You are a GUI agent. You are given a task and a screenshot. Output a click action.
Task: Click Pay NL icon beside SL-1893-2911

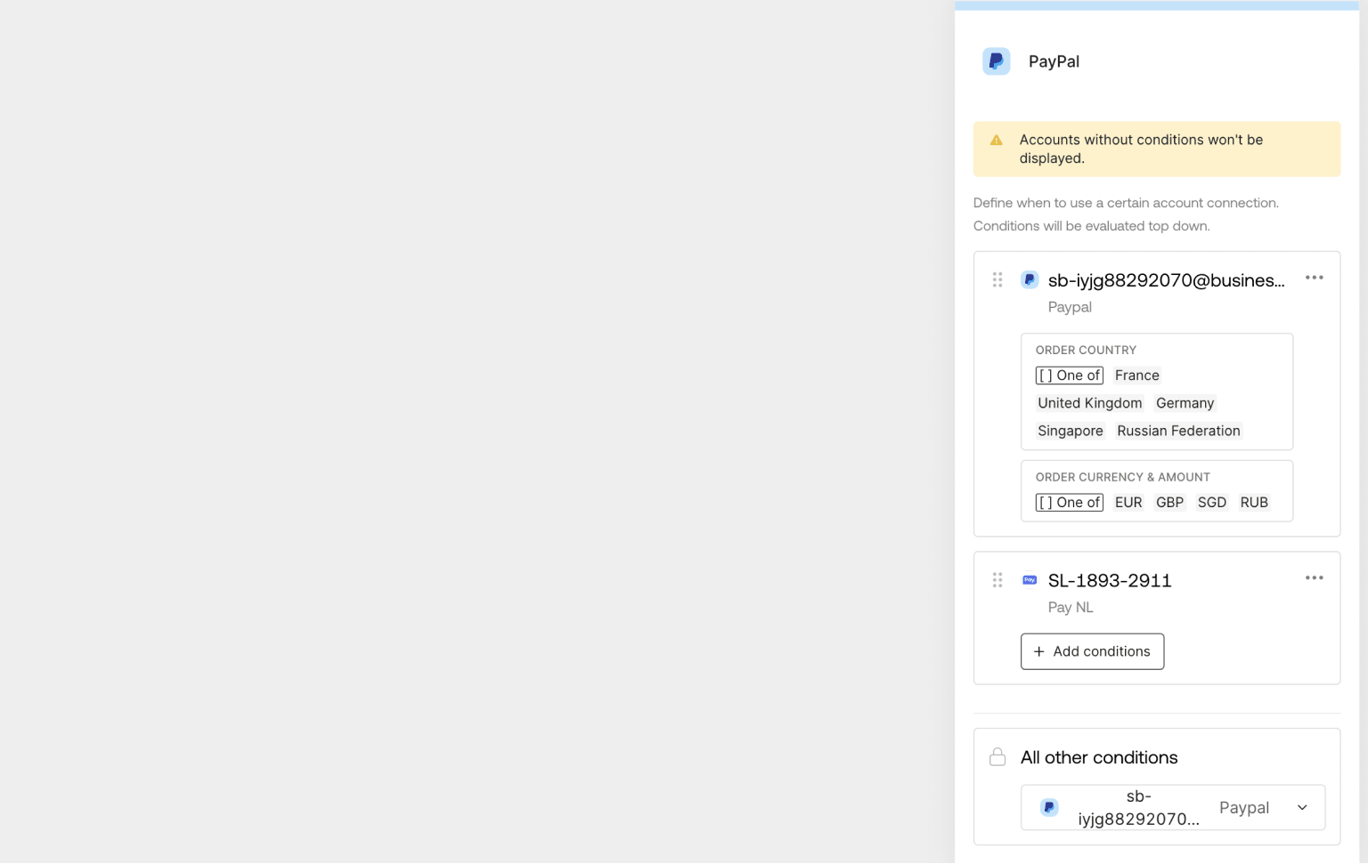click(1030, 580)
